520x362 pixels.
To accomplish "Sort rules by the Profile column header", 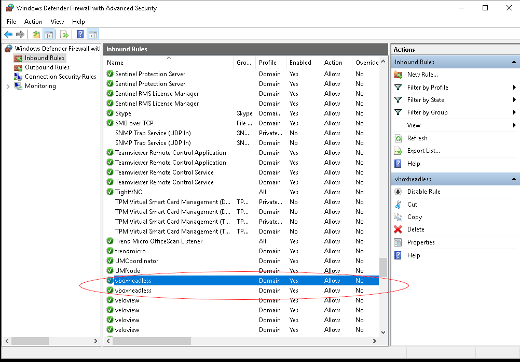I will tap(270, 63).
